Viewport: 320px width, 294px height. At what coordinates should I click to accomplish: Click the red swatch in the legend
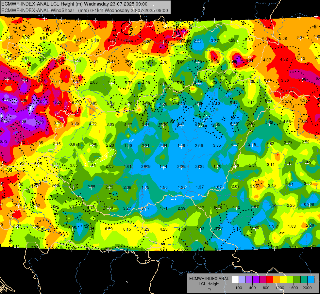270,280
